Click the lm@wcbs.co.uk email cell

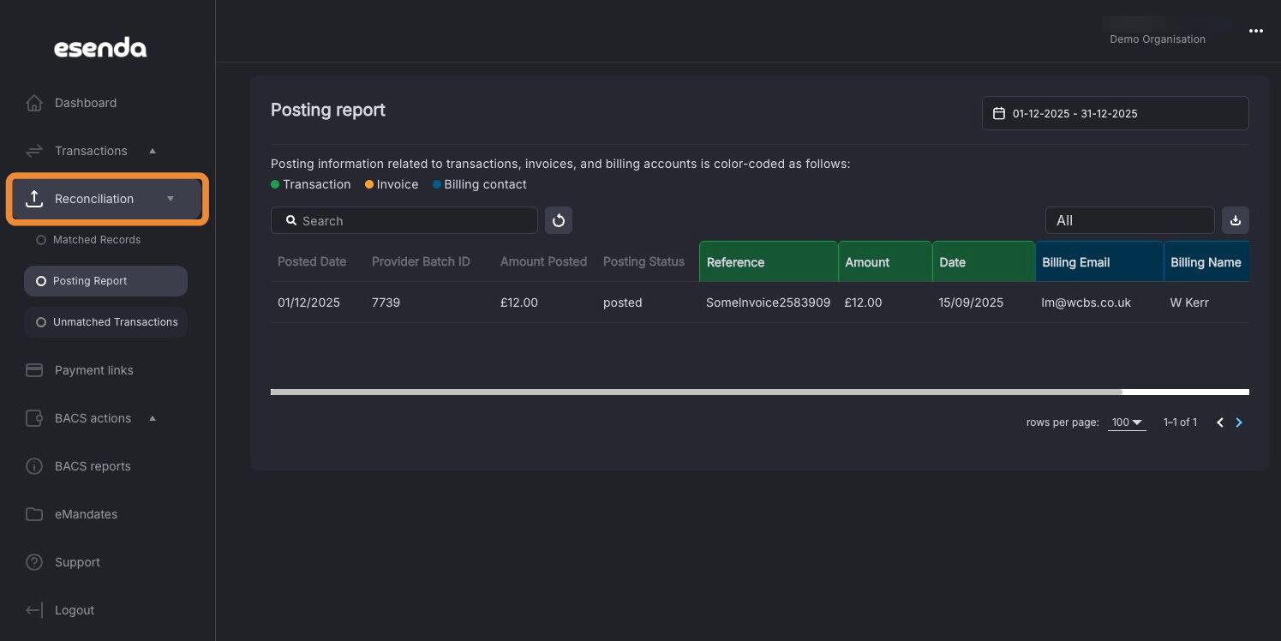1086,303
